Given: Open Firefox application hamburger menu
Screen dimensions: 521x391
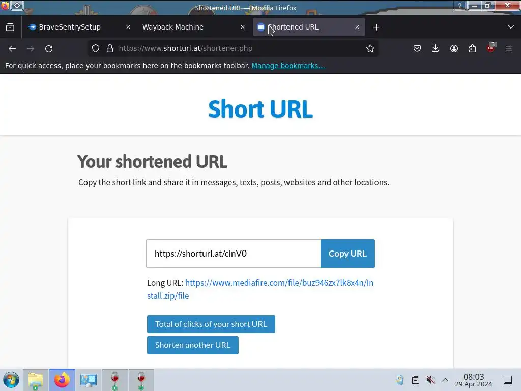Looking at the screenshot, I should coord(509,48).
